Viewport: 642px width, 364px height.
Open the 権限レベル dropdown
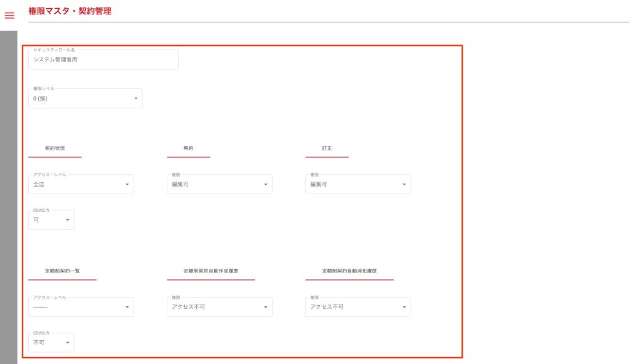(85, 98)
